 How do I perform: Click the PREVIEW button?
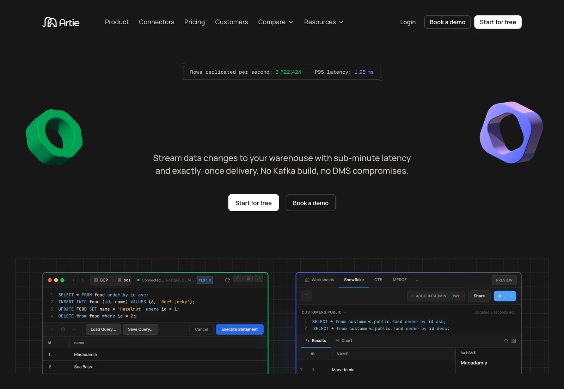coord(504,280)
